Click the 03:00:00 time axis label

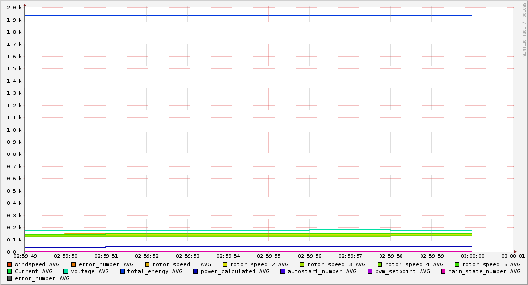pos(472,256)
